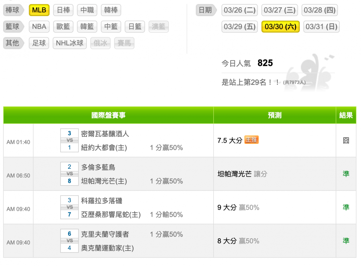Viewport: 361px width, 266px height.
Task: Click prediction 8 大分 贏50%
Action: [238, 241]
